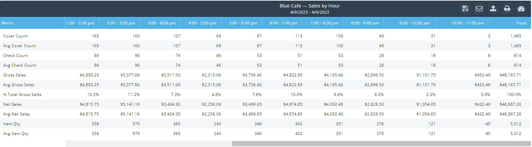The image size is (532, 147).
Task: Select the Cover Count row label
Action: (15, 36)
